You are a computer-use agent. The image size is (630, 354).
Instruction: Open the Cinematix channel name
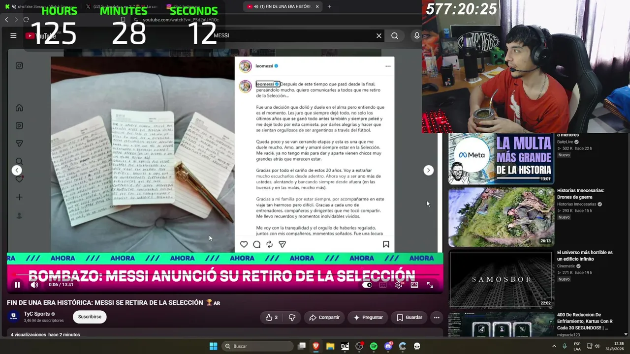(x=566, y=266)
